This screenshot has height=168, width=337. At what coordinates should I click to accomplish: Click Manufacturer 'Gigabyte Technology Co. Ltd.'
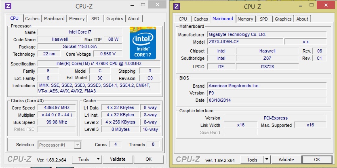(x=267, y=34)
